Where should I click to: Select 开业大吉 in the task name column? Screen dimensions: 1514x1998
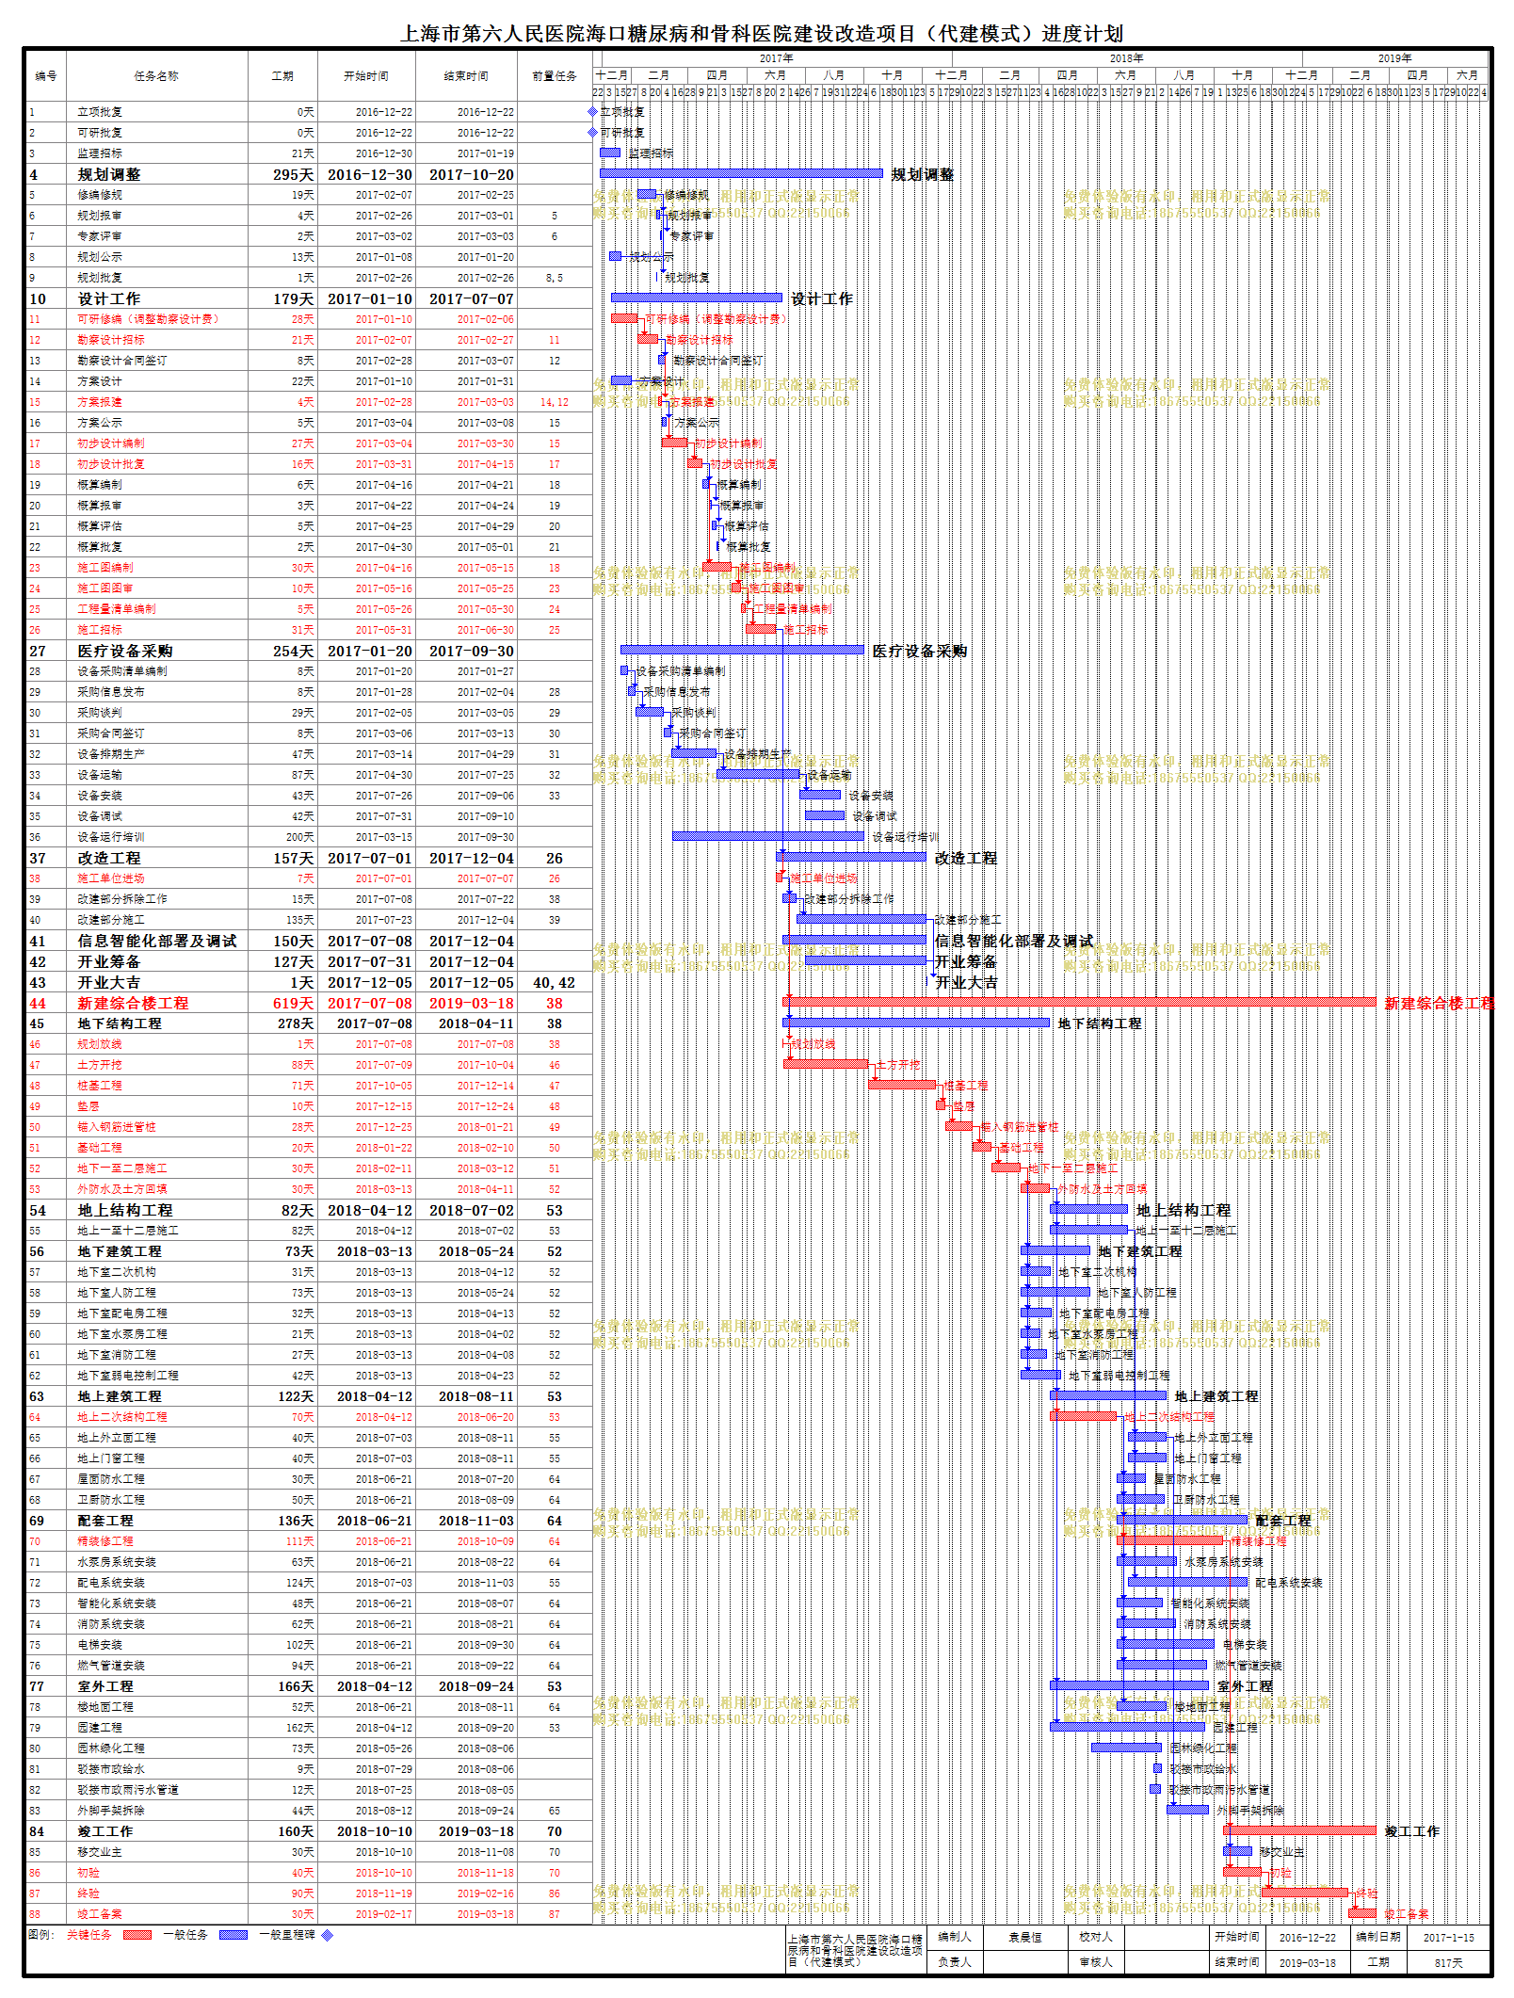(x=109, y=982)
